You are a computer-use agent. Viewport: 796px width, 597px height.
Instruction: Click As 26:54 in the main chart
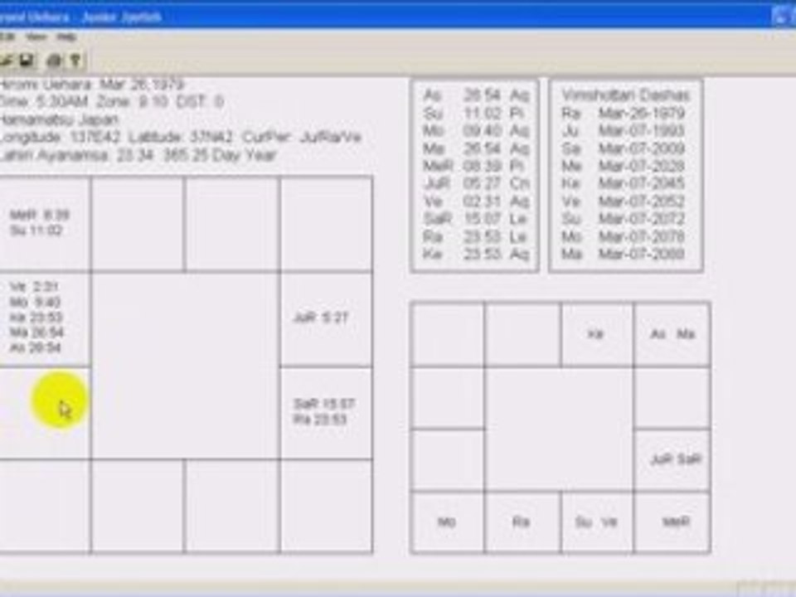[x=36, y=347]
